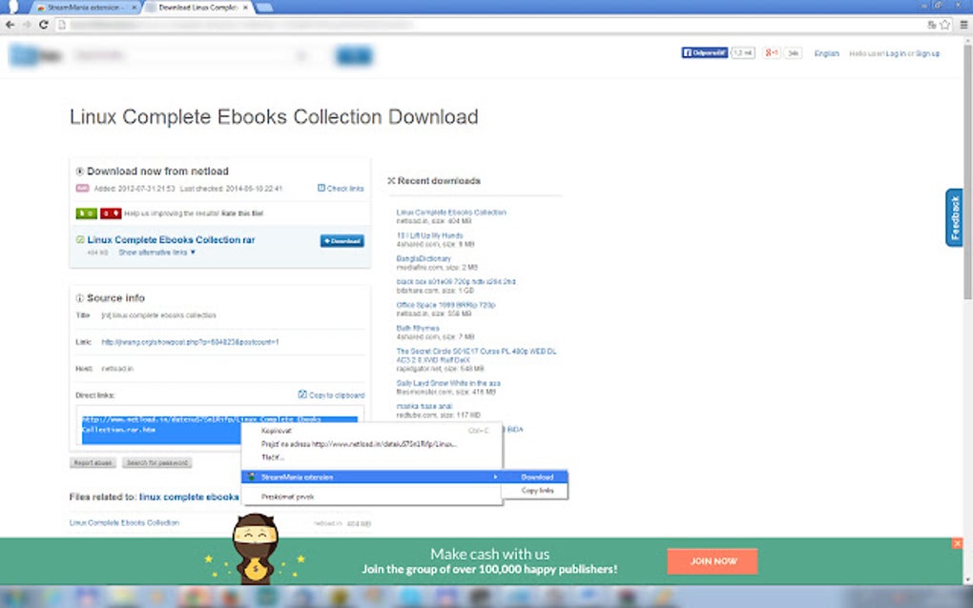The height and width of the screenshot is (608, 973).
Task: Click the Check links icon
Action: click(x=321, y=189)
